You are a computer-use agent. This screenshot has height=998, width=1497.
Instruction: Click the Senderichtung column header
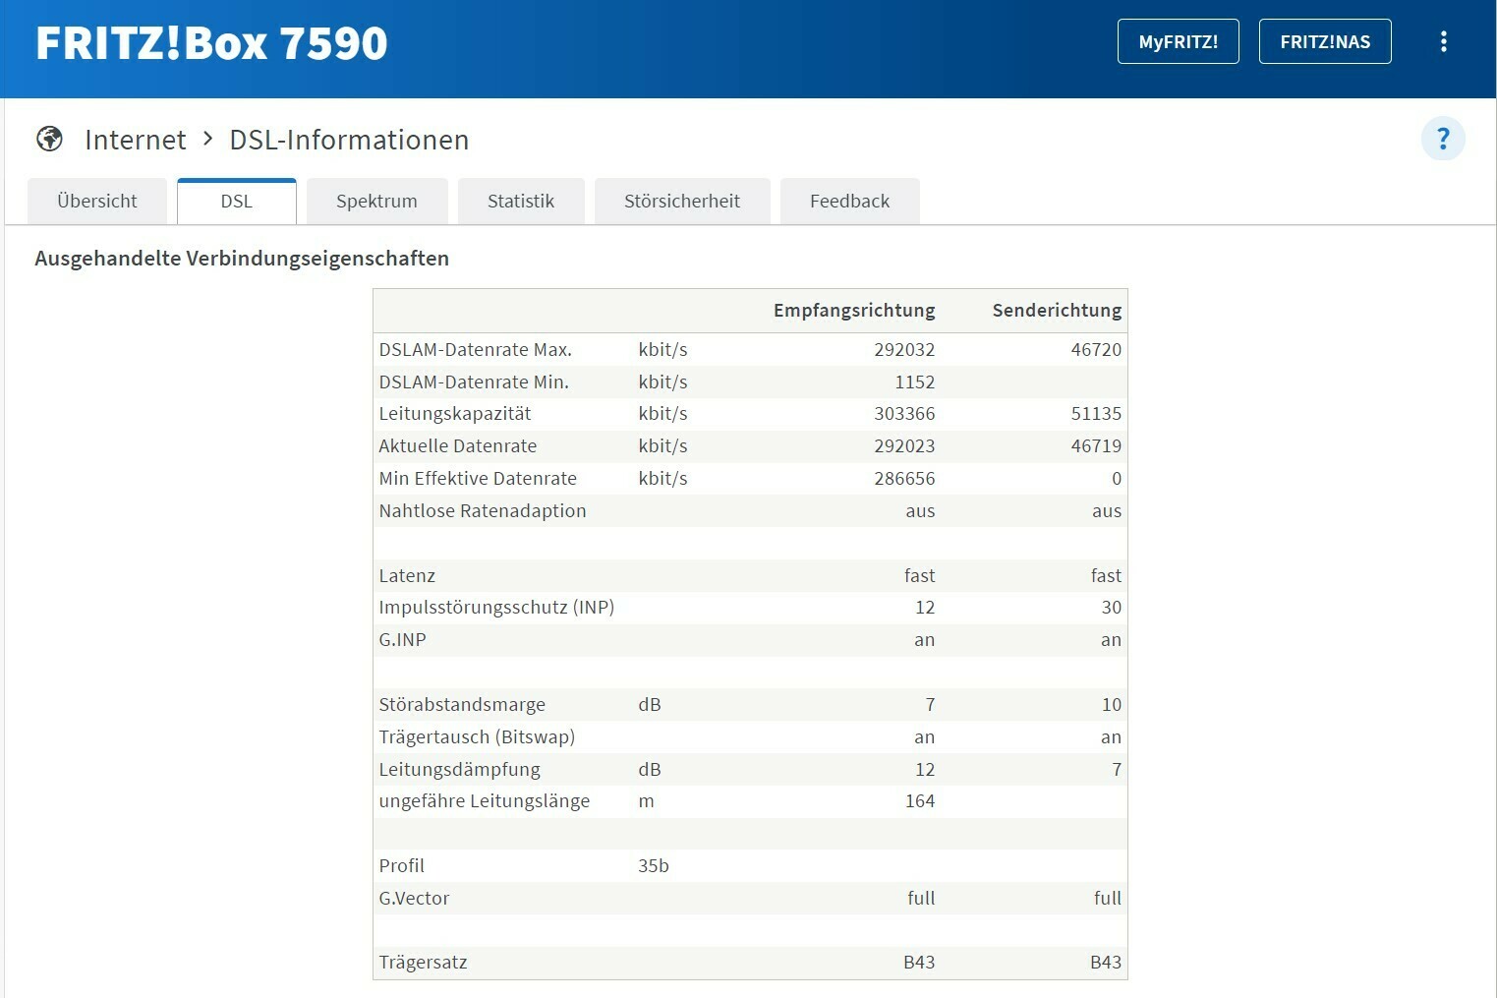(x=1057, y=311)
